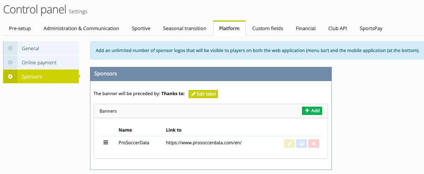
Task: Click the gear icon next to General
Action: 10,48
